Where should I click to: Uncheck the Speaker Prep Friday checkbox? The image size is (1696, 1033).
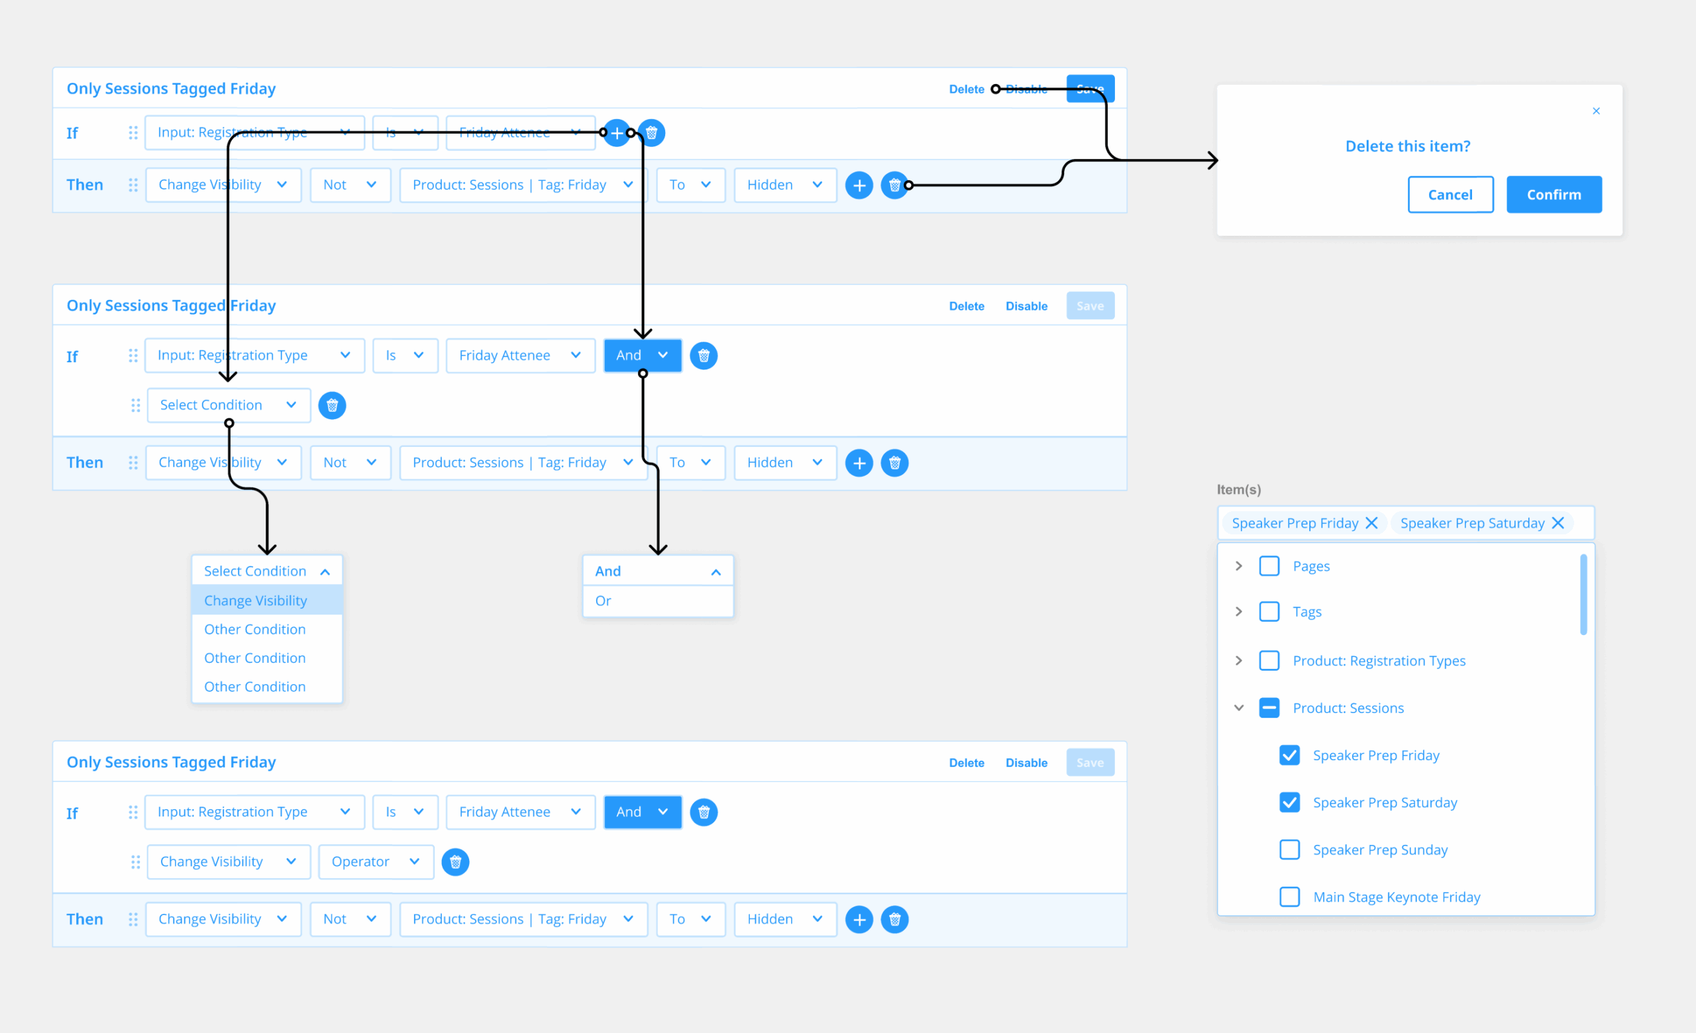click(x=1289, y=755)
